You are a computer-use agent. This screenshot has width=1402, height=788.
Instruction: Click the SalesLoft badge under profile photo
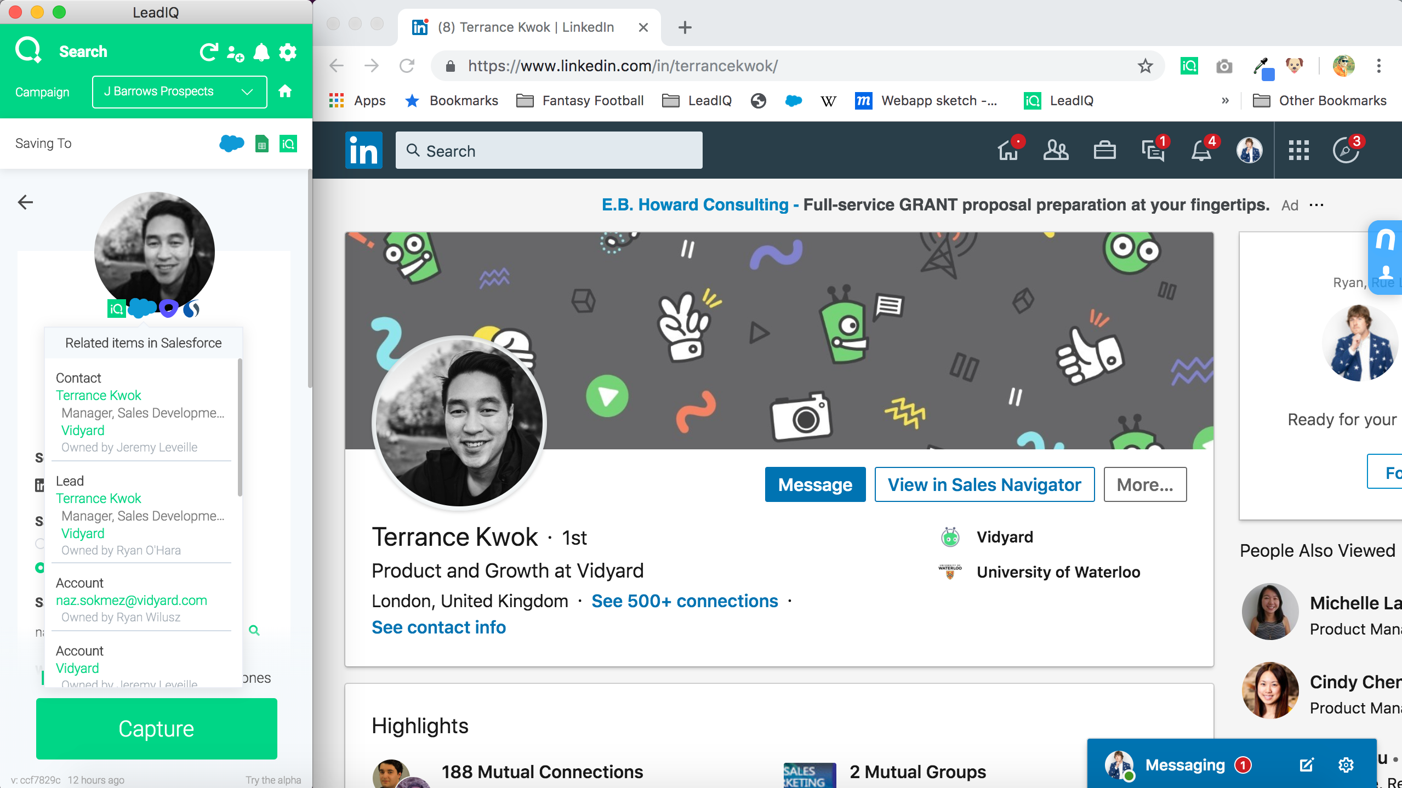click(x=191, y=309)
